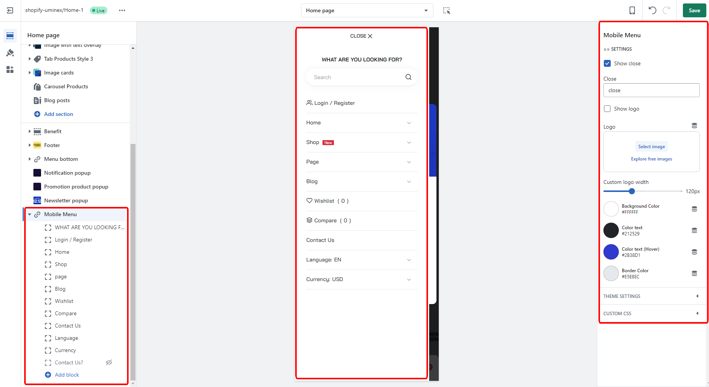Screen dimensions: 709x387
Task: Open the Color text (Hover) swatch
Action: coord(611,252)
